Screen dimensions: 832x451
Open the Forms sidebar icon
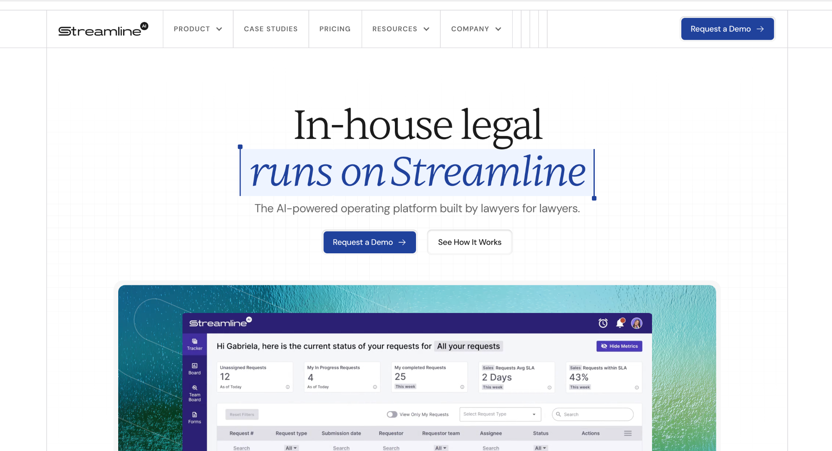[195, 418]
